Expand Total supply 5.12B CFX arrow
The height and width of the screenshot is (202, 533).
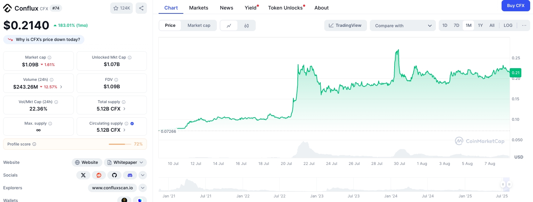[x=124, y=109]
